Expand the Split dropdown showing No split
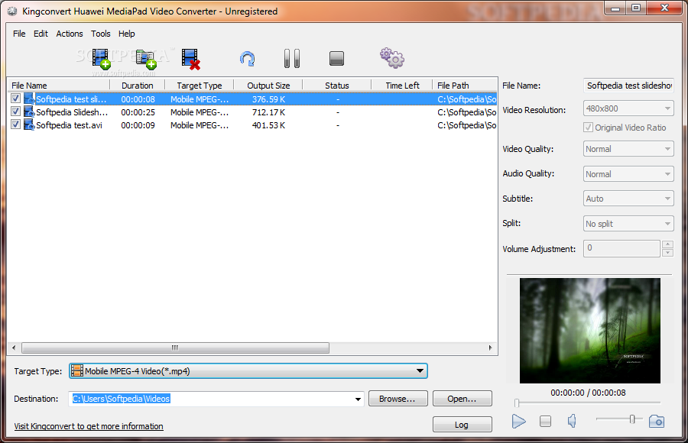Screen dimensions: 688x443 628,224
